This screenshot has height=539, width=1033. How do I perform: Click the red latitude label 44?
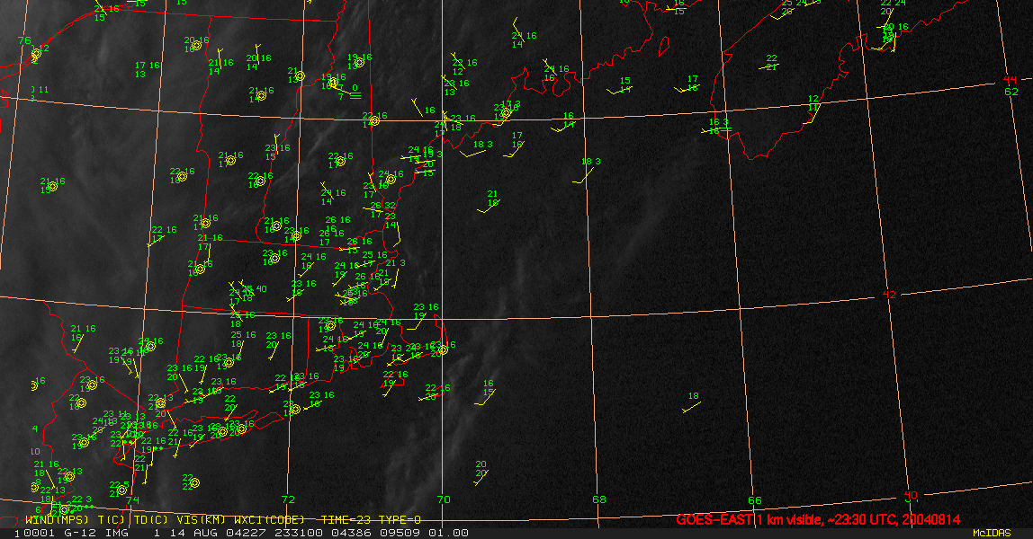point(1010,80)
